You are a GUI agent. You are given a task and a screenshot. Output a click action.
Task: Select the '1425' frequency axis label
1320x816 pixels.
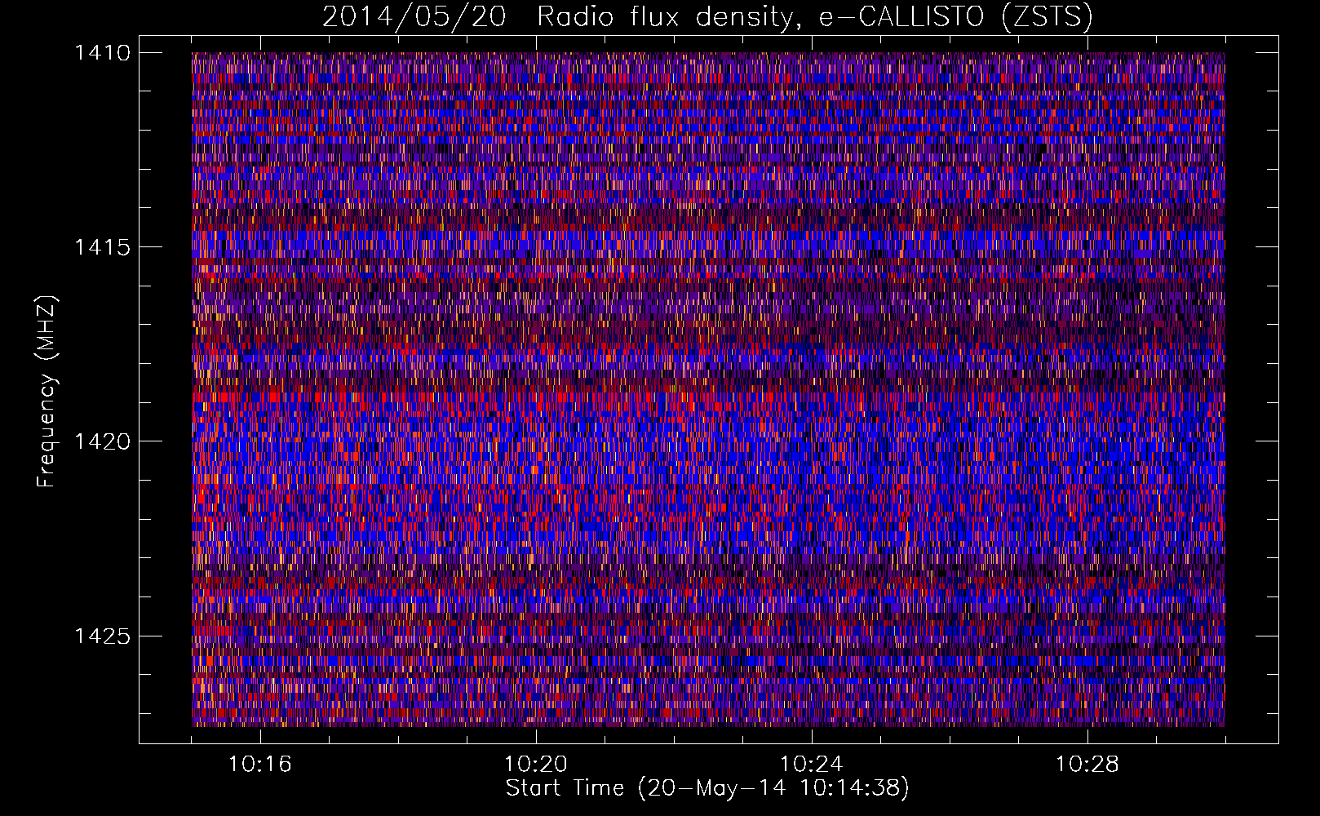[102, 636]
